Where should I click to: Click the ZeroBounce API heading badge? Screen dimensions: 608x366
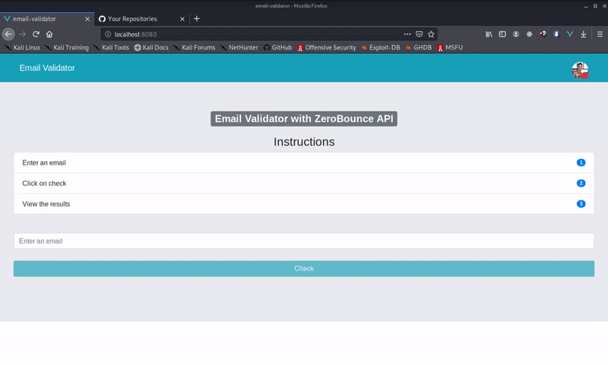(x=304, y=119)
